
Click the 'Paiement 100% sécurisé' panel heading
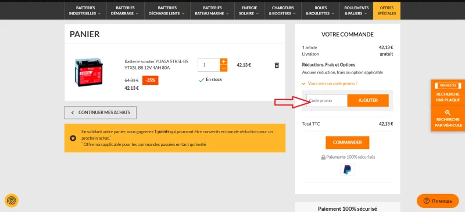point(347,209)
